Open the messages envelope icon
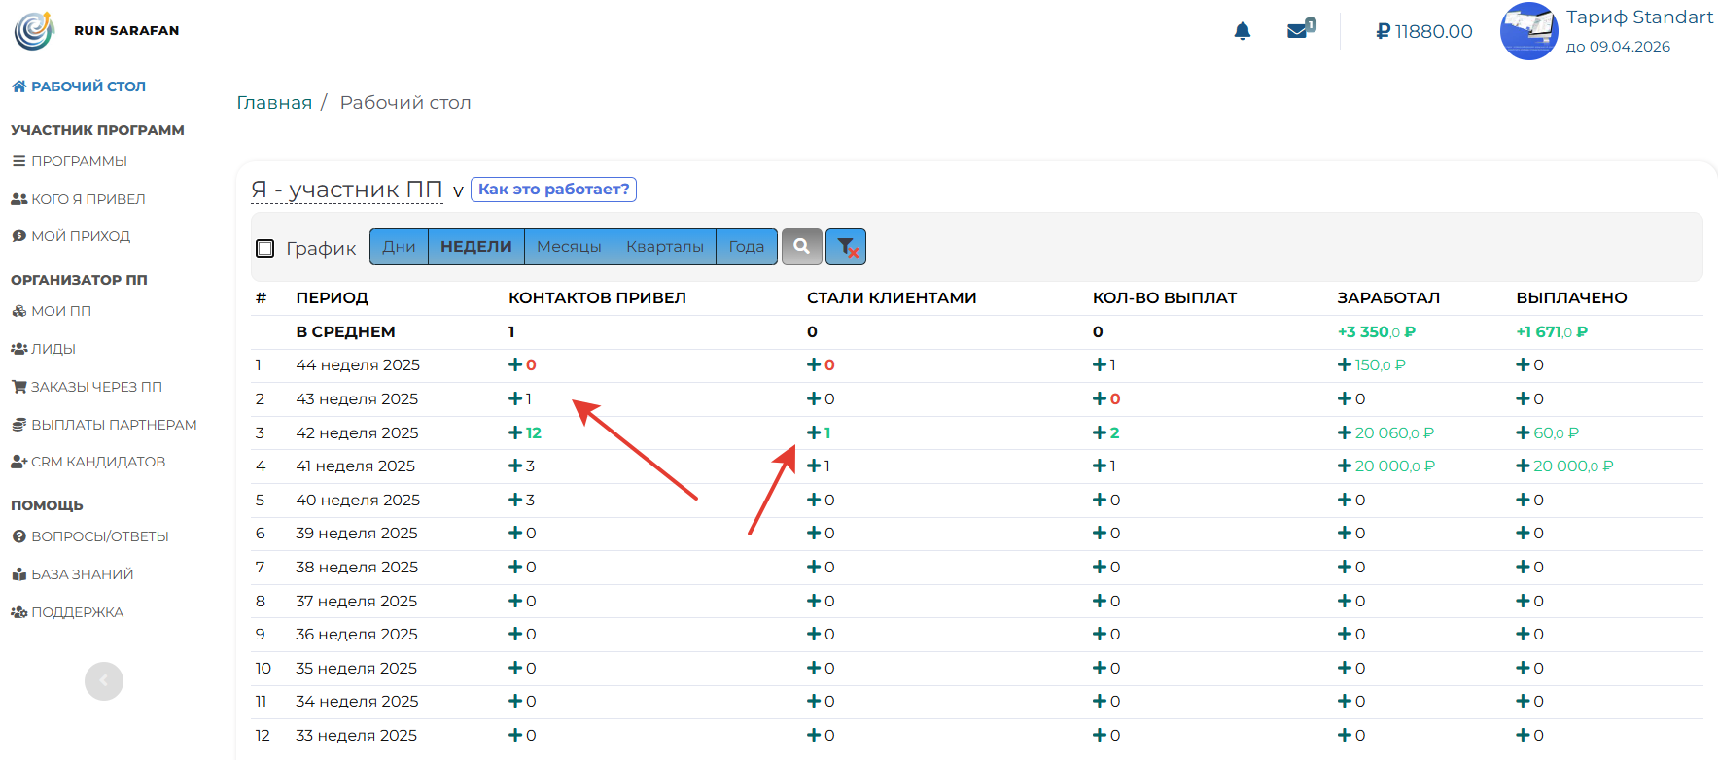Screen dimensions: 1718x760 (1298, 30)
